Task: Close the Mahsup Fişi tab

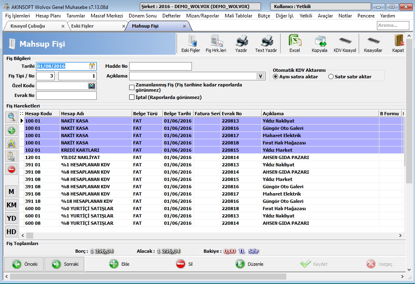Action: pyautogui.click(x=185, y=26)
